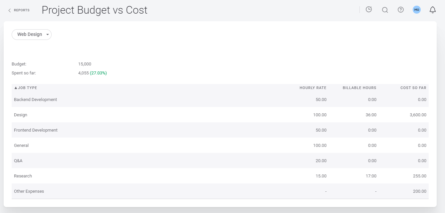445x213 pixels.
Task: Click the Web Design dropdown arrow
Action: (x=48, y=35)
